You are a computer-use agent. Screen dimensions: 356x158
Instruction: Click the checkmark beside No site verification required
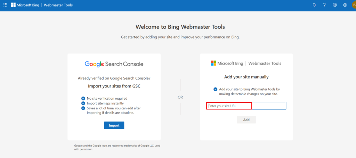tap(83, 98)
